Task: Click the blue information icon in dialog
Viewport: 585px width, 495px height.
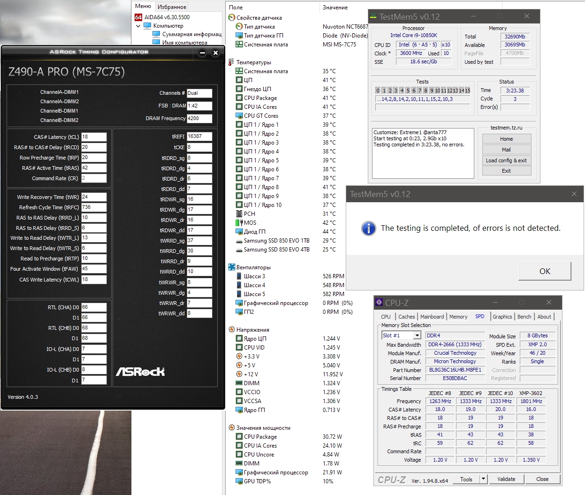Action: coord(369,228)
